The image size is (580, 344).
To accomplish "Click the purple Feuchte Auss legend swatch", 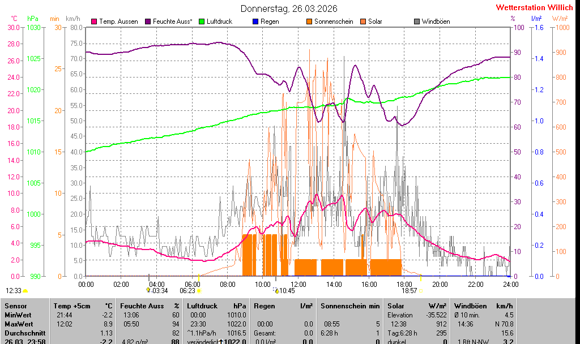I will pyautogui.click(x=148, y=21).
